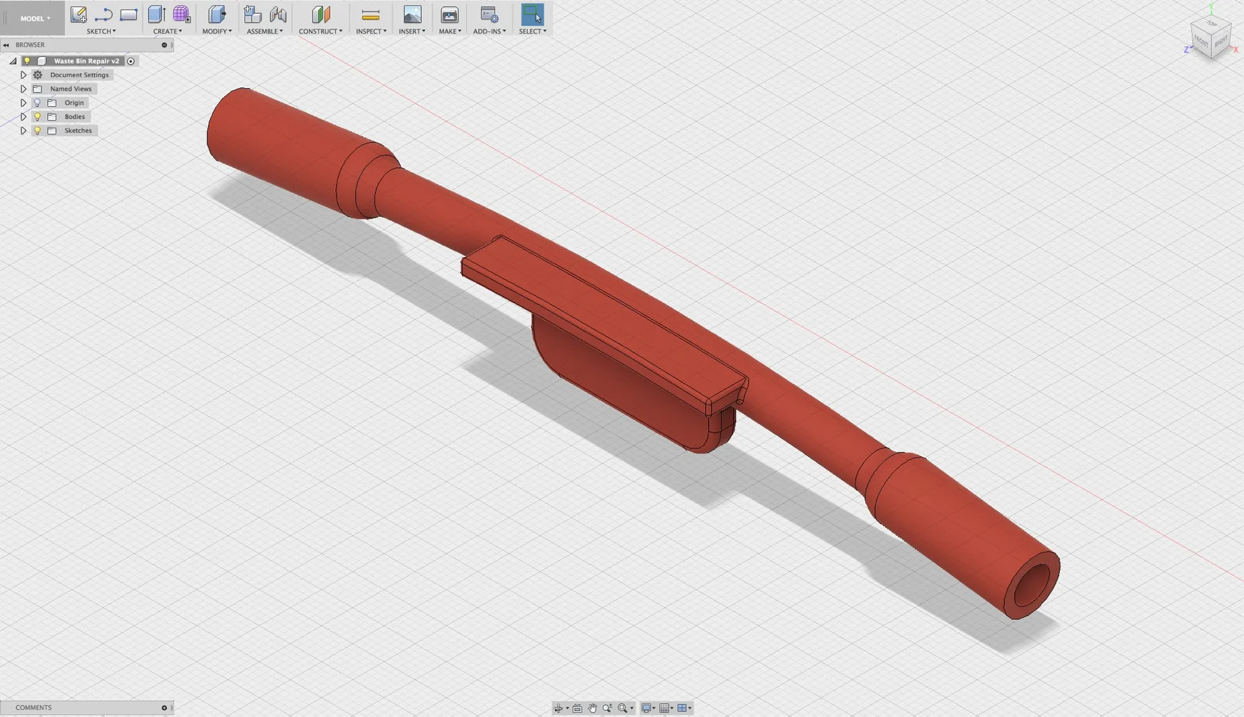Expand the Comments panel plus button

pos(164,707)
